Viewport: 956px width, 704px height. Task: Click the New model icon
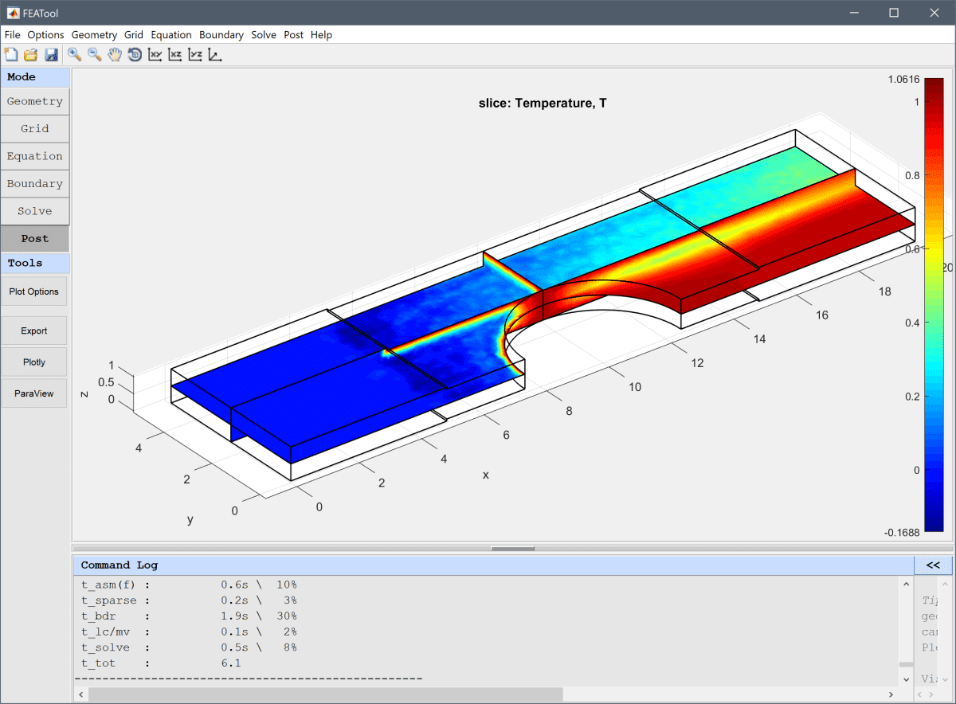pyautogui.click(x=11, y=54)
